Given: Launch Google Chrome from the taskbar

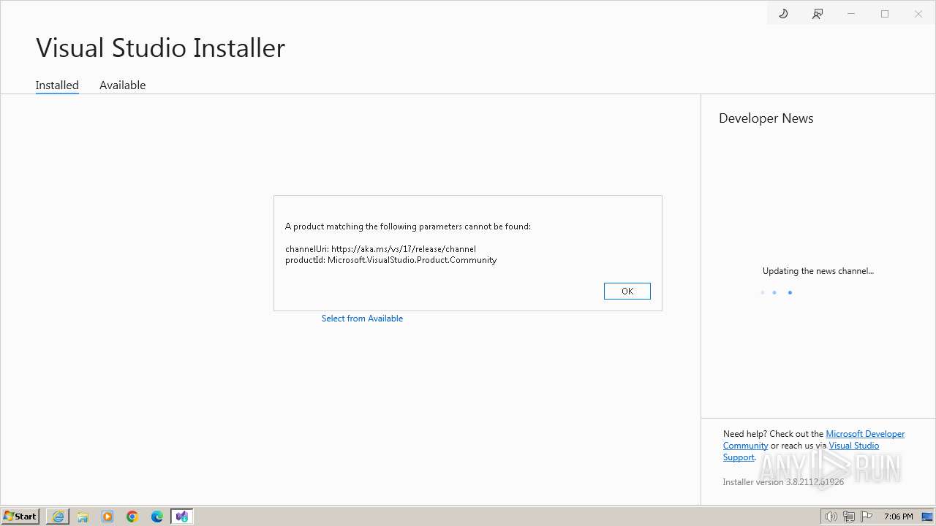Looking at the screenshot, I should click(x=132, y=517).
